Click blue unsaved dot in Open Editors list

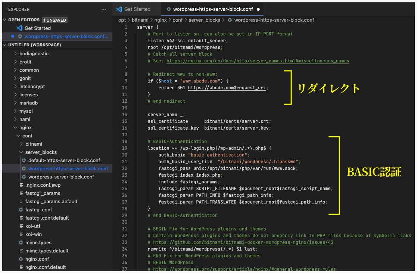pyautogui.click(x=12, y=36)
